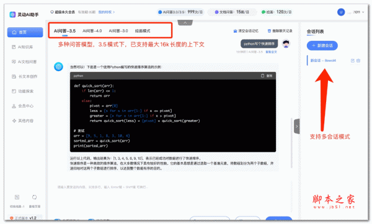Open AI文档问答 in the left sidebar
The height and width of the screenshot is (224, 372).
click(x=24, y=61)
